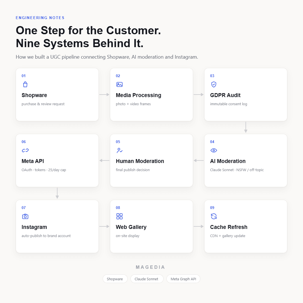
Task: Click 'OAuth · tokens · 25/day cap' text
Action: click(x=44, y=170)
